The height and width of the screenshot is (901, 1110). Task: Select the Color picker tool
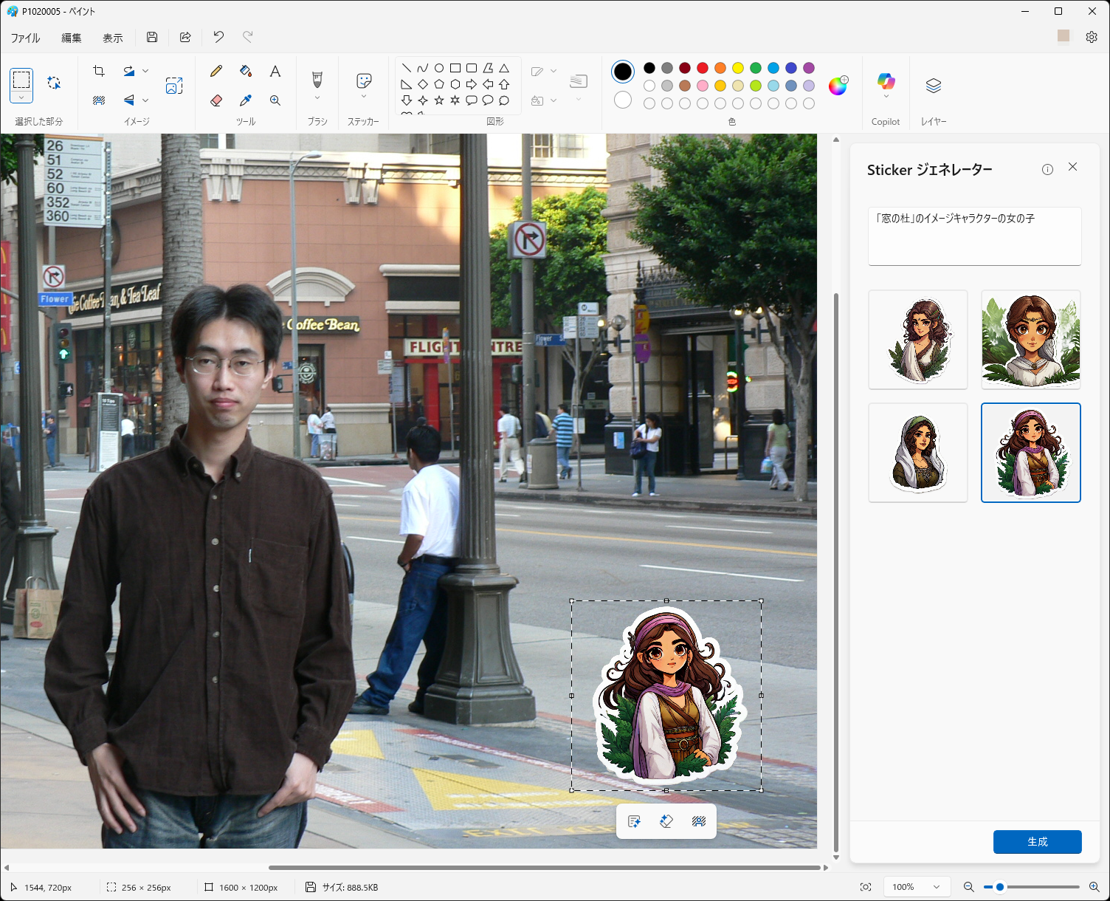coord(246,100)
